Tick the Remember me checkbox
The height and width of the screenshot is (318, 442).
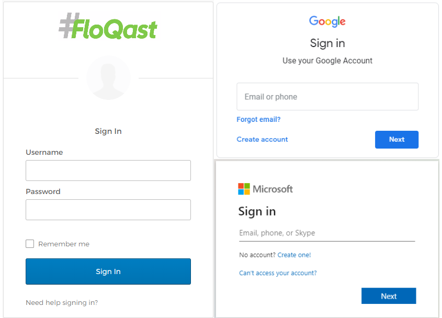pyautogui.click(x=30, y=244)
